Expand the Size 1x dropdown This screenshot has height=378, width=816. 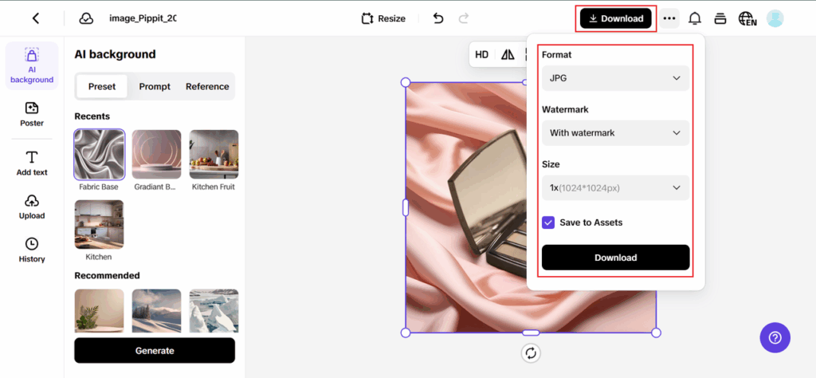[614, 188]
